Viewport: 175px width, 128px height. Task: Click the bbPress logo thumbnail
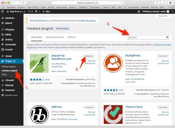39,115
